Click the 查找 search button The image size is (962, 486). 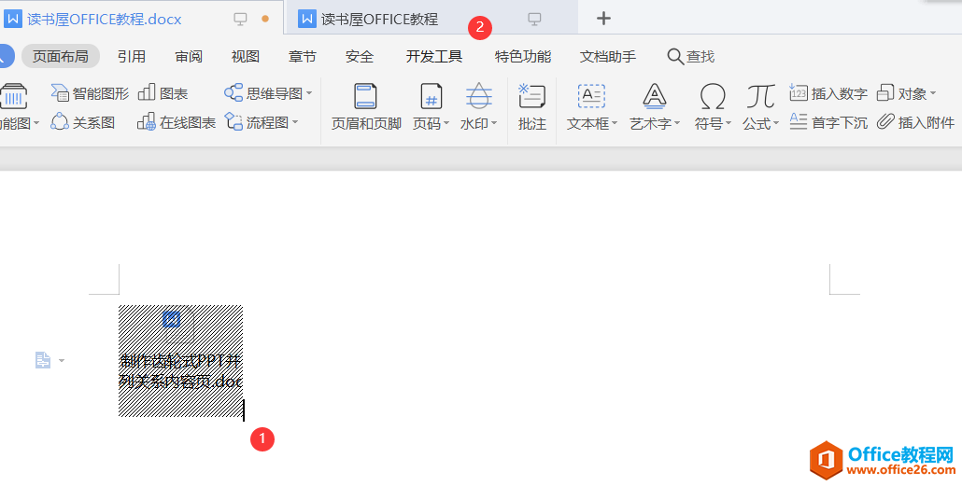coord(691,56)
